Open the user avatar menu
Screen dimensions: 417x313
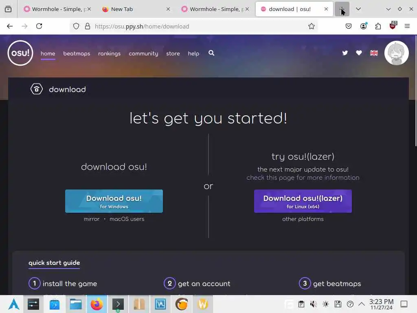[396, 53]
